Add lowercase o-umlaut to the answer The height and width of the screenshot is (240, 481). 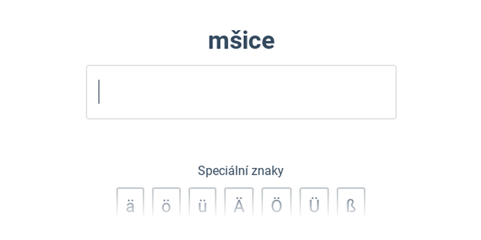[166, 203]
